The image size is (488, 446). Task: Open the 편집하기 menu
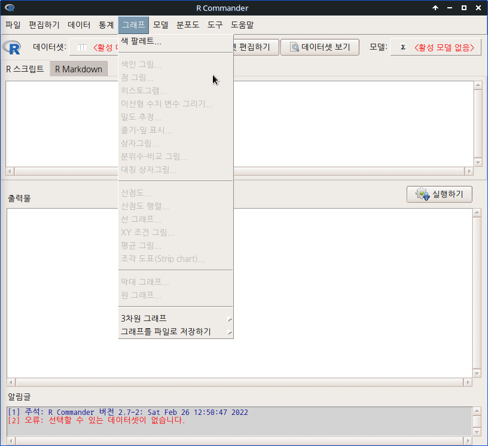[44, 25]
